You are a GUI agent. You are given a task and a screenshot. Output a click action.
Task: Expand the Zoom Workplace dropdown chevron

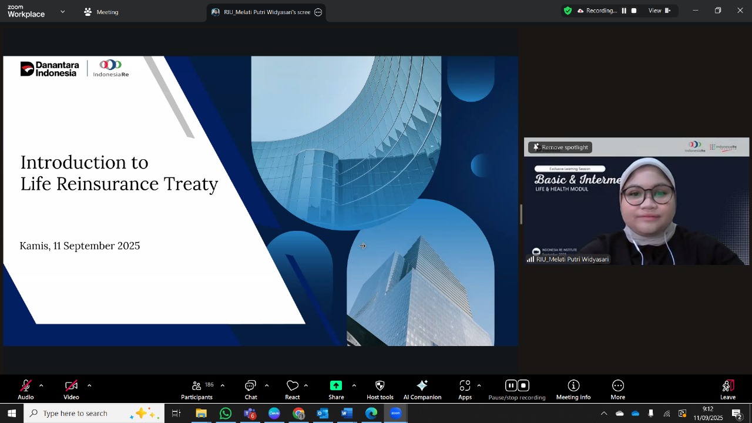(x=63, y=12)
